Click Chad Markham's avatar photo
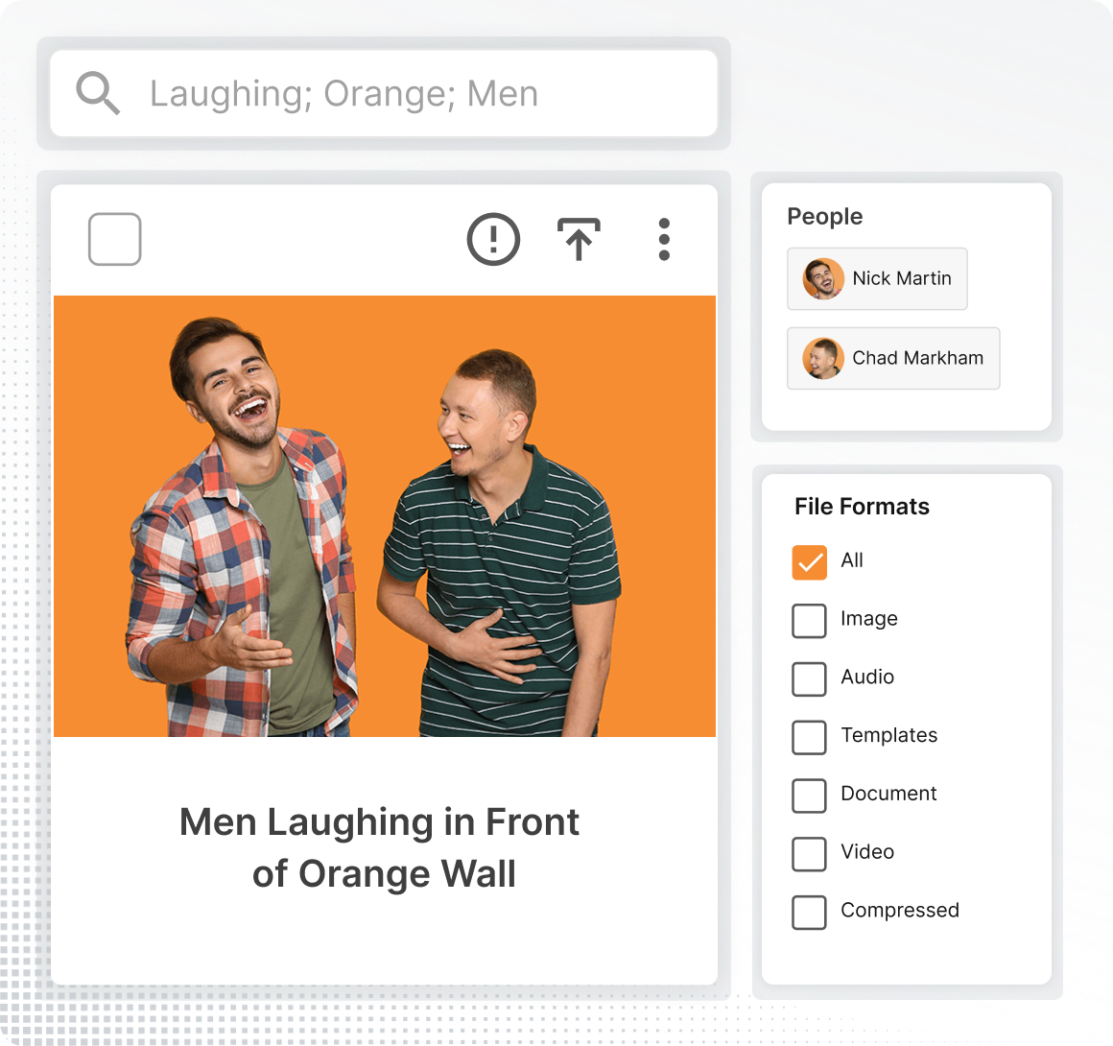Image resolution: width=1113 pixels, height=1046 pixels. 821,358
